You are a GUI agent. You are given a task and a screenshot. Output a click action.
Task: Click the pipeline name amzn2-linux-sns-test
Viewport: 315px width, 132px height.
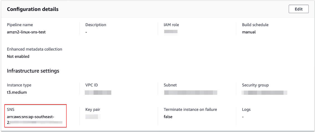pos(26,32)
